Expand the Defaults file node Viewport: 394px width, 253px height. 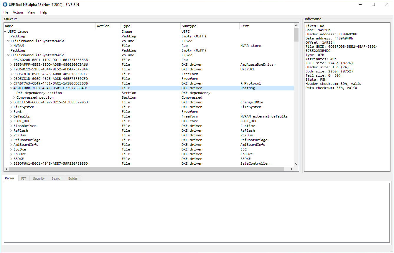click(11, 116)
